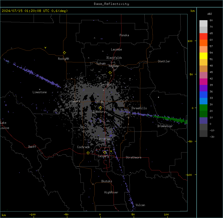The image size is (223, 218).
Task: Click the asterisk marker above Limestone
Action: [x=40, y=90]
